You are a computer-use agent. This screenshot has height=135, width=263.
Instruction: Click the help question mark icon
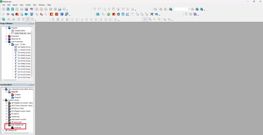pyautogui.click(x=64, y=9)
